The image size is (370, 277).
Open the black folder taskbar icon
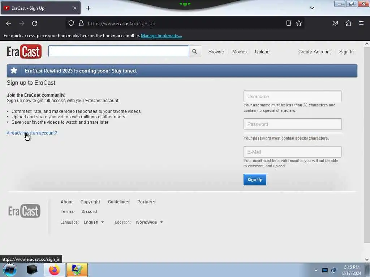point(32,270)
